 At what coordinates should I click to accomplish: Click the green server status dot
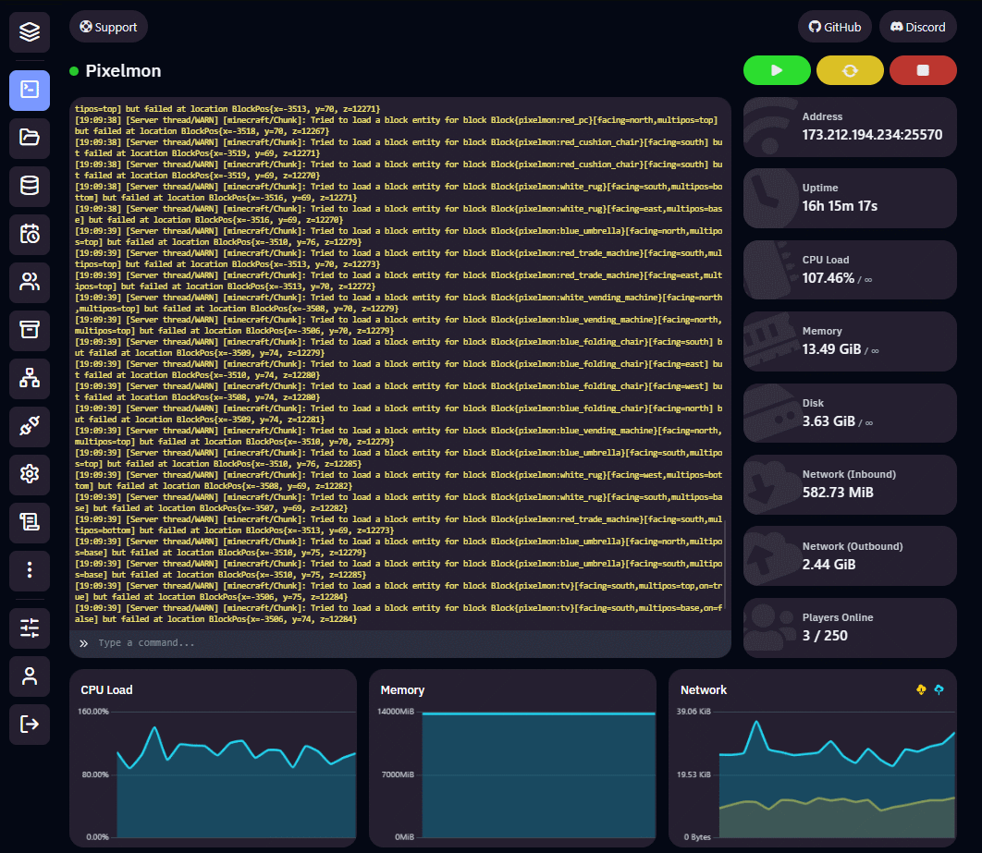point(74,71)
